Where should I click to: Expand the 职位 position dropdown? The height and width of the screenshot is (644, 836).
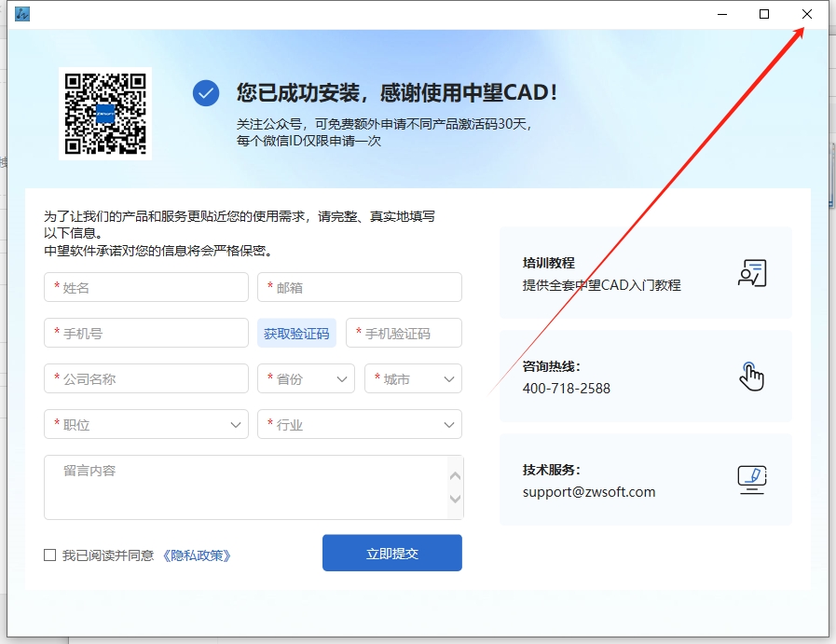[x=145, y=424]
